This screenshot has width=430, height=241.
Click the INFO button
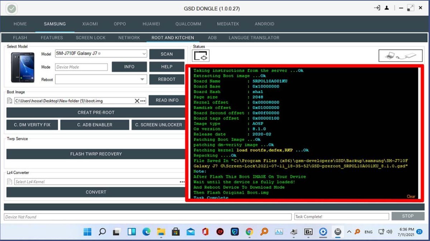click(129, 67)
